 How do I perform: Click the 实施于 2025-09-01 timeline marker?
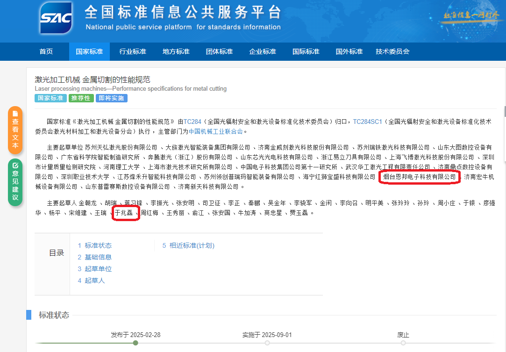267,343
